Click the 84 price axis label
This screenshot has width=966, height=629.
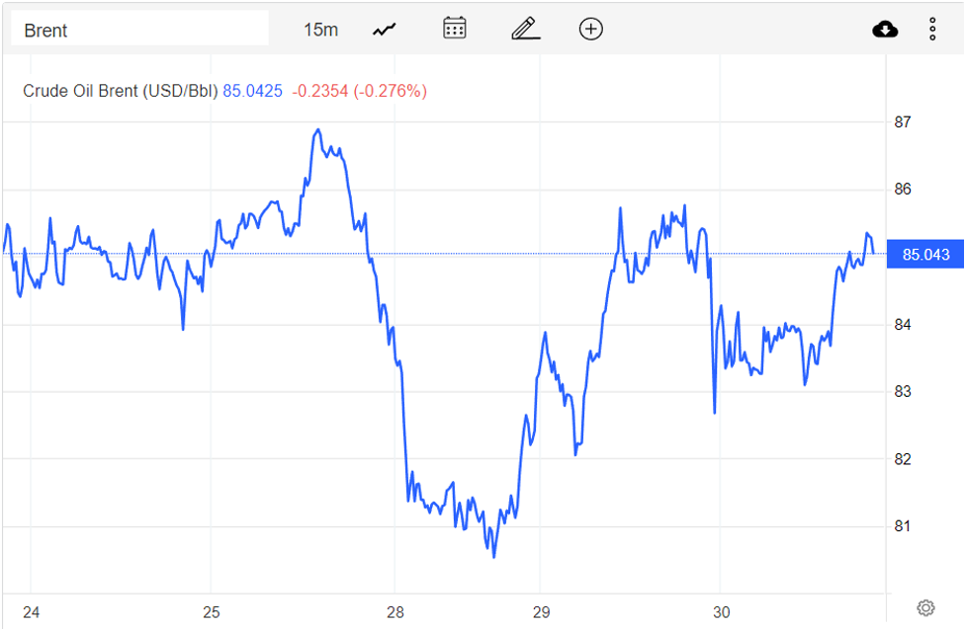903,325
